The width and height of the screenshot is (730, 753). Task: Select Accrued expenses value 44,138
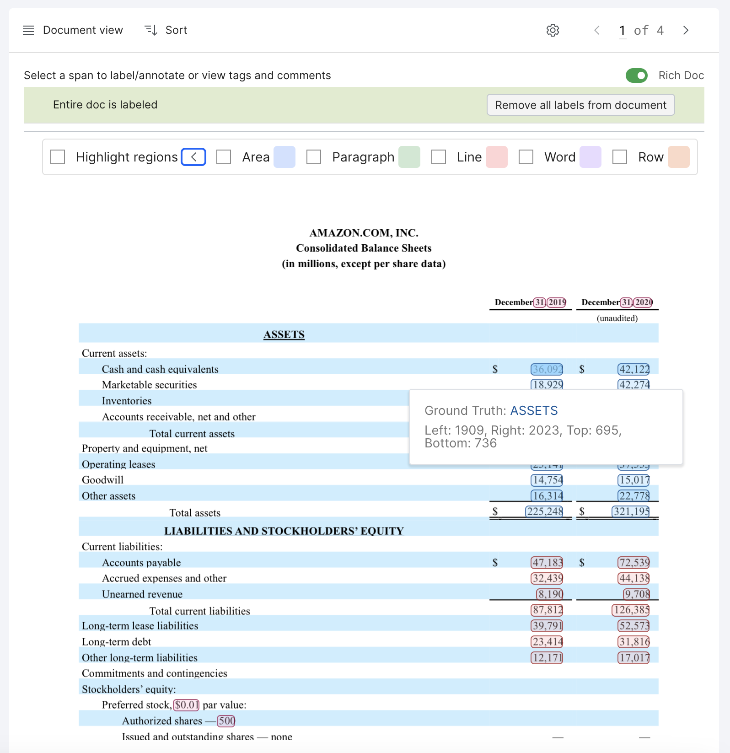[x=634, y=578]
